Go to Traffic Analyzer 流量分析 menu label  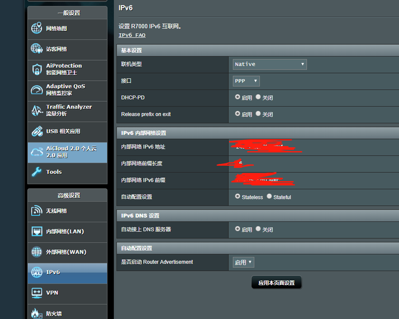(69, 110)
